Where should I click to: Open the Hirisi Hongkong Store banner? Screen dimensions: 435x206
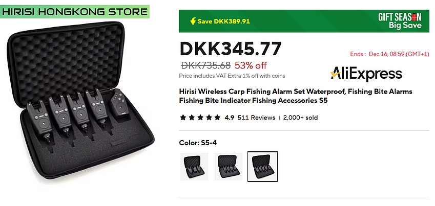(x=75, y=12)
